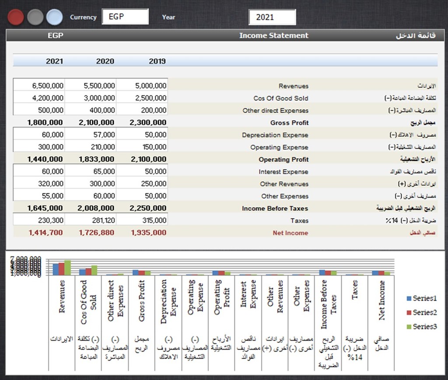
Task: Select 2021 Operating Expense cell 300,000
Action: click(39, 147)
